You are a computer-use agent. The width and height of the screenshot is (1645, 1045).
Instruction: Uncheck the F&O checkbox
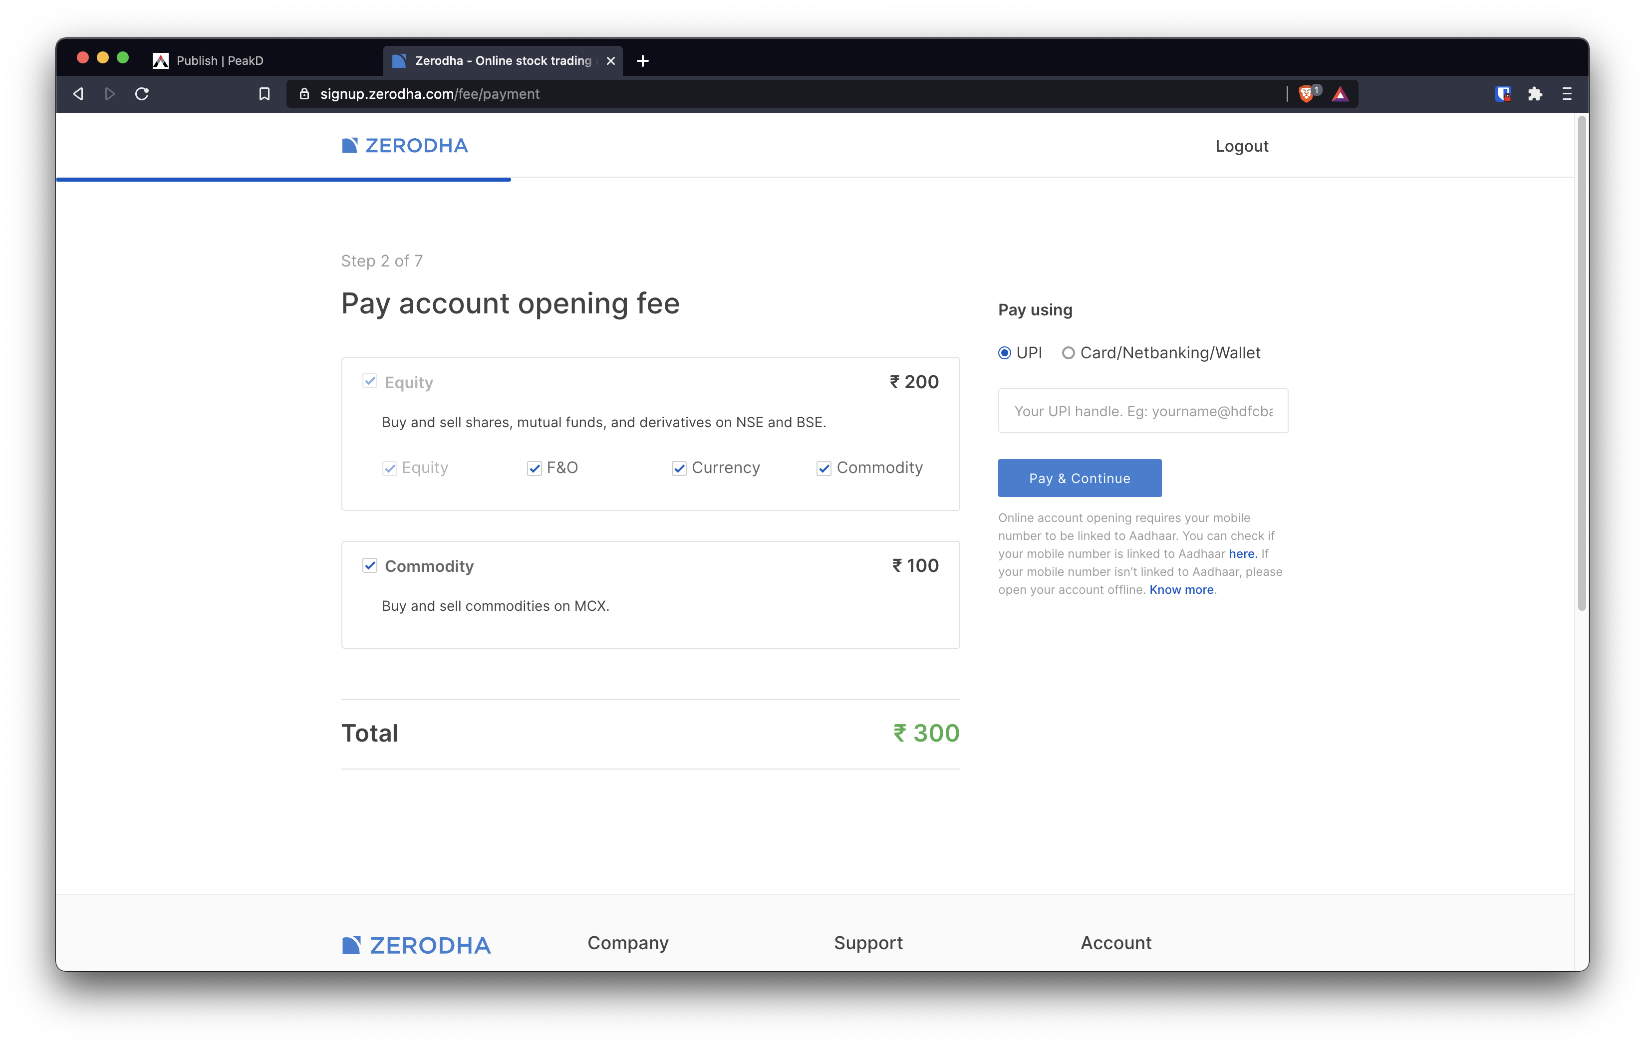pyautogui.click(x=534, y=469)
